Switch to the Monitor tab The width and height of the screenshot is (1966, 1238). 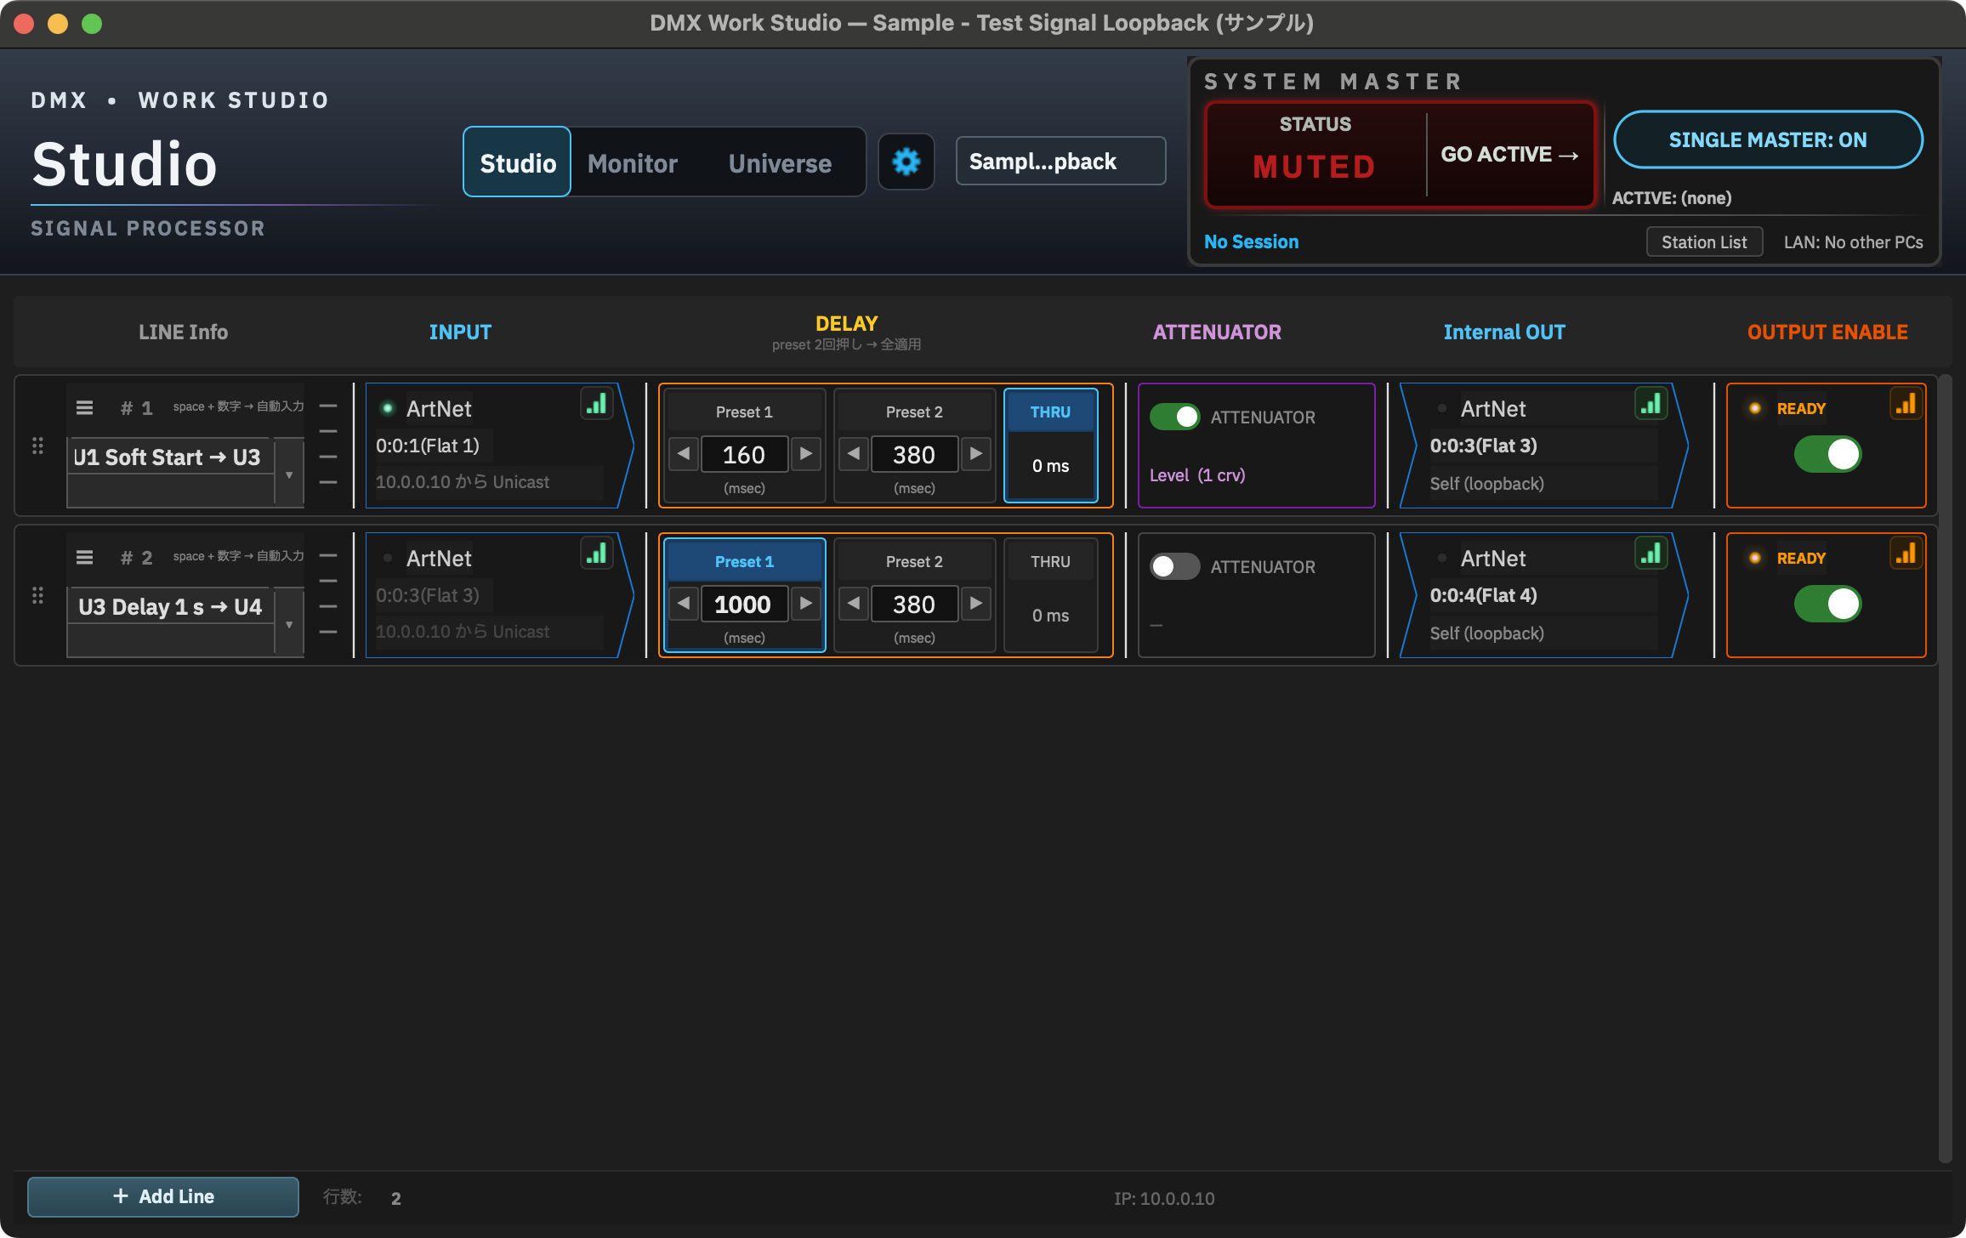click(633, 162)
